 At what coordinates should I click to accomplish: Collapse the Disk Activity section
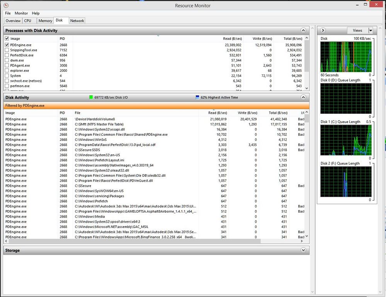[x=303, y=97]
